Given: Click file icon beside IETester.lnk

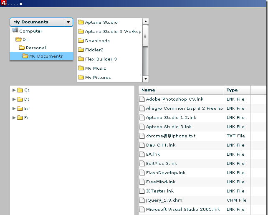Looking at the screenshot, I should [142, 191].
